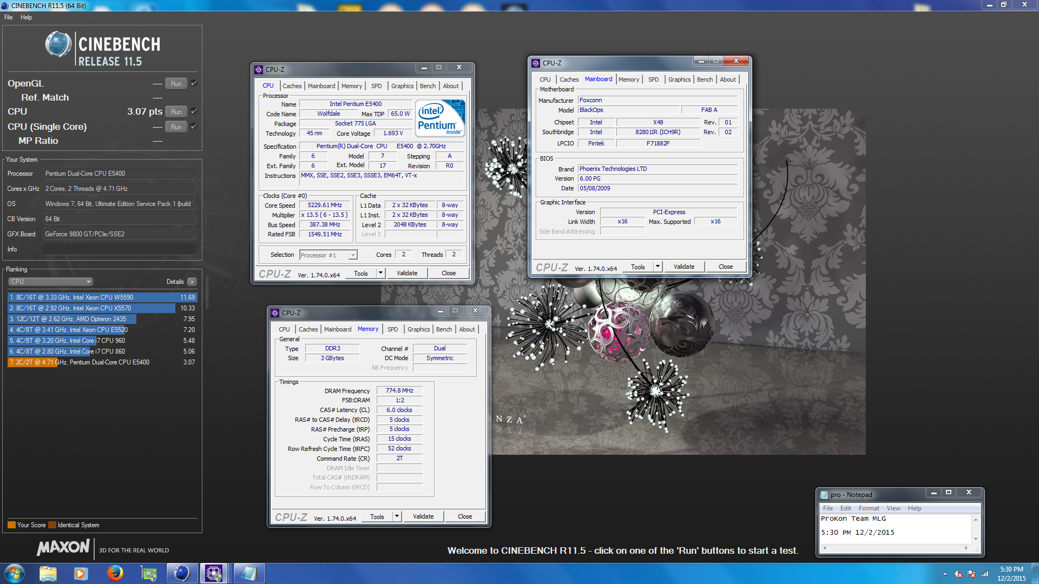Open the Processor #1 selection dropdown

point(328,255)
